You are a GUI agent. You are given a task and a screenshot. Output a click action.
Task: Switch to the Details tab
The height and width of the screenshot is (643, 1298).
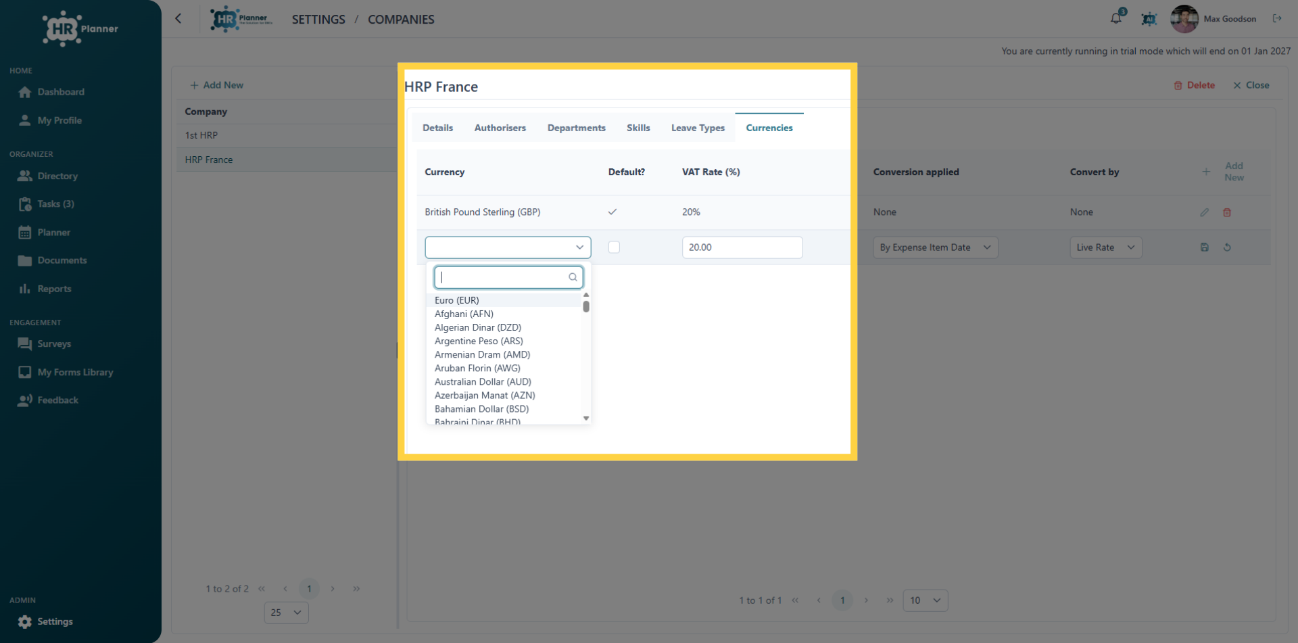438,128
